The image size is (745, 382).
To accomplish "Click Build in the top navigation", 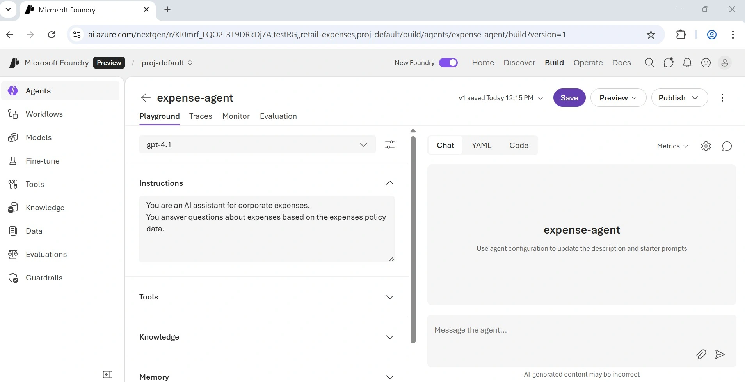I will tap(555, 63).
